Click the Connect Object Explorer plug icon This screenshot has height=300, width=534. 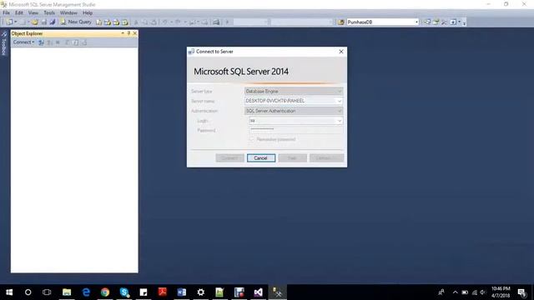pyautogui.click(x=41, y=42)
